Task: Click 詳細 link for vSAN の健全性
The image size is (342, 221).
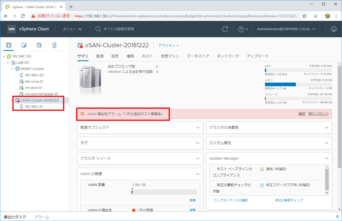Action: (x=193, y=210)
